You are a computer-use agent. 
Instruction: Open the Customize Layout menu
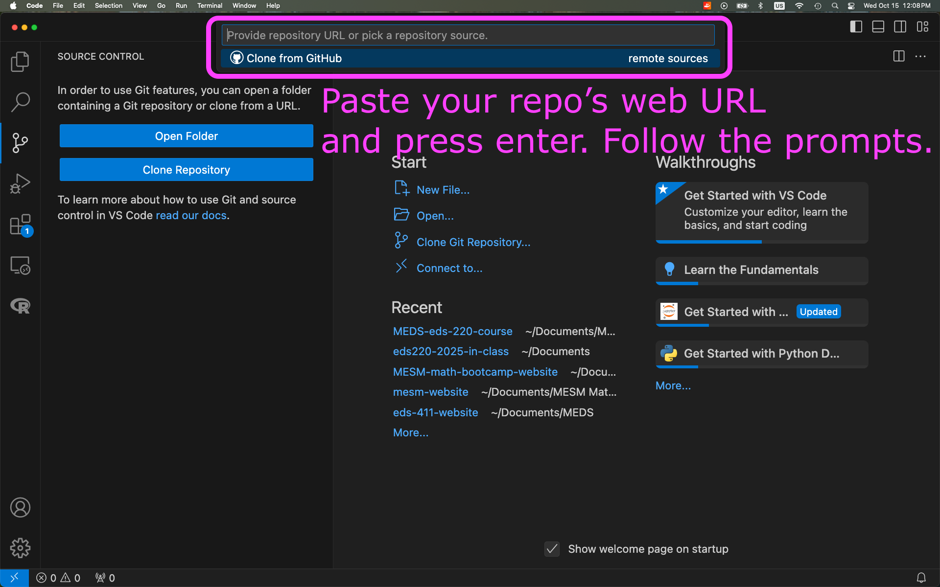point(922,27)
